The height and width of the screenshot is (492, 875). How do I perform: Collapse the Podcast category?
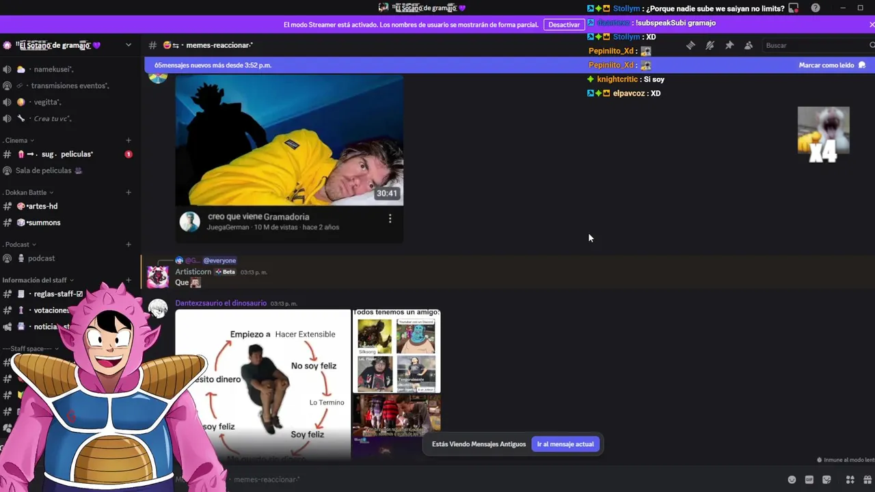point(20,244)
